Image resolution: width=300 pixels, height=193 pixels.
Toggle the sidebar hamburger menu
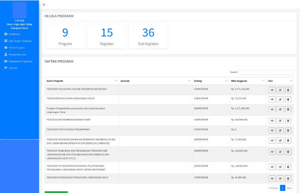coord(44,5)
